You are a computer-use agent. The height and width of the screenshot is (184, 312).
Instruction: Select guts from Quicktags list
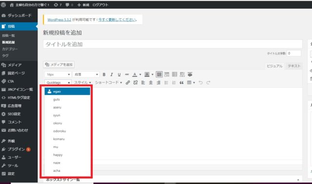tap(67, 99)
